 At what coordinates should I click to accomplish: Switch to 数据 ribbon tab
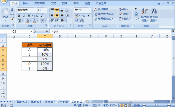point(65,3)
